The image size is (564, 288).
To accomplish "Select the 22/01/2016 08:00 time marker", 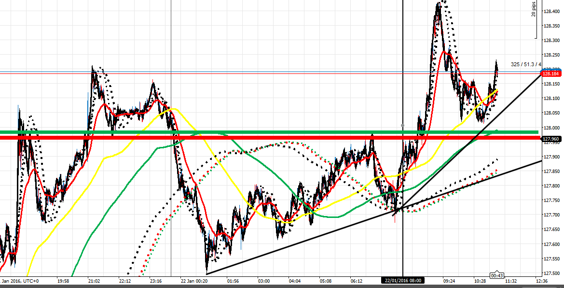I will 402,280.
